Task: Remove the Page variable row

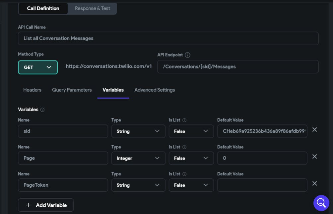Action: tap(314, 157)
